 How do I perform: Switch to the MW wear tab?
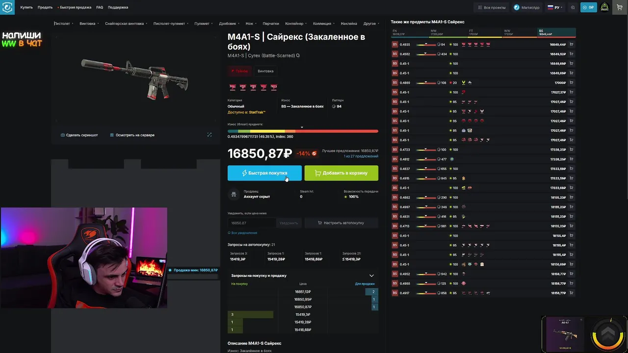coord(447,32)
